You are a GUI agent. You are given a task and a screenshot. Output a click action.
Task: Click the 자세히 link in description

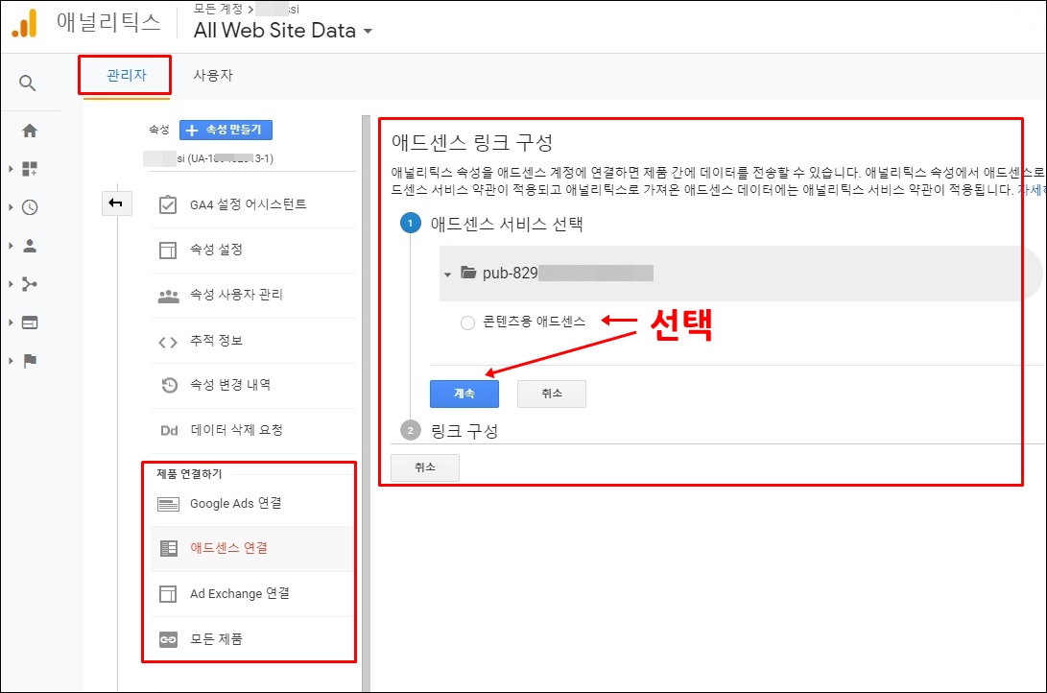[1032, 190]
